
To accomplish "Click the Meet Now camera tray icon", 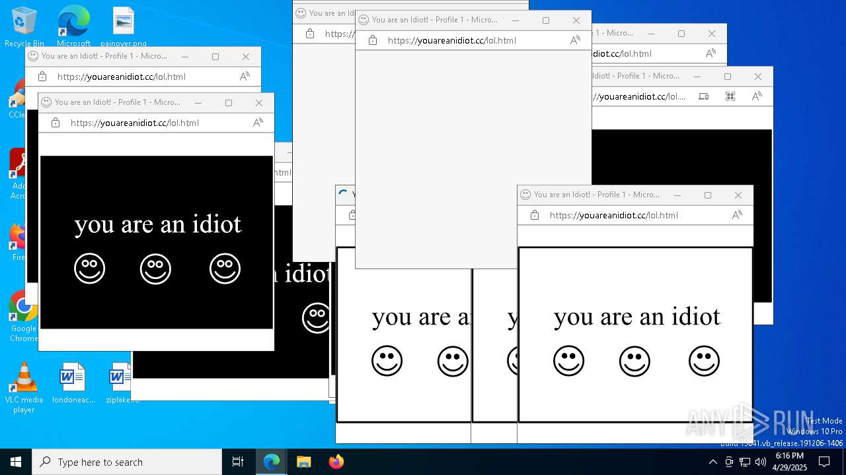I will point(729,462).
